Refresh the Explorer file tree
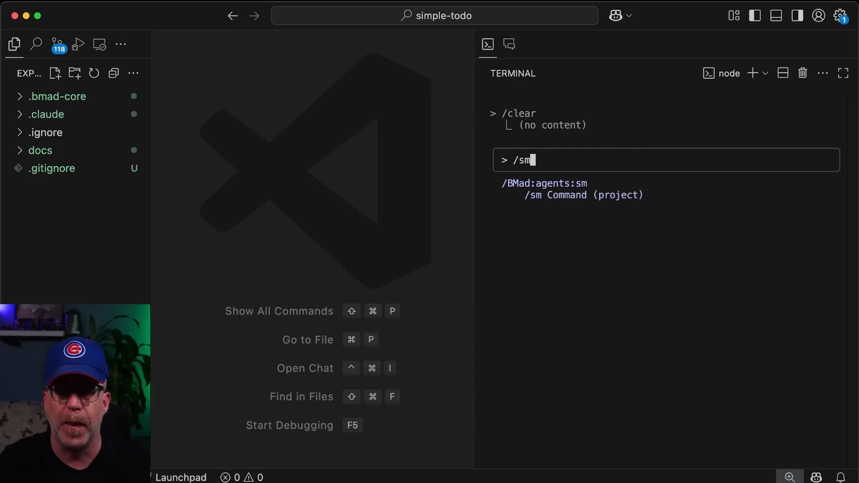859x483 pixels. pos(94,73)
